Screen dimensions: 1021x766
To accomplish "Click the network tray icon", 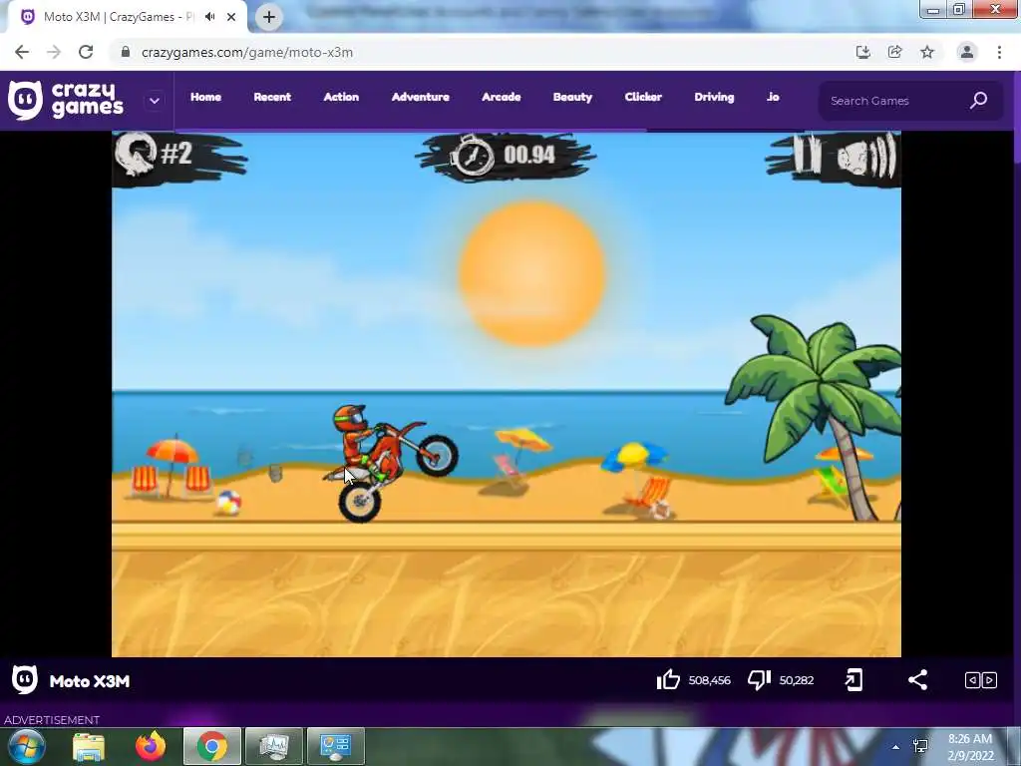I will [x=920, y=746].
